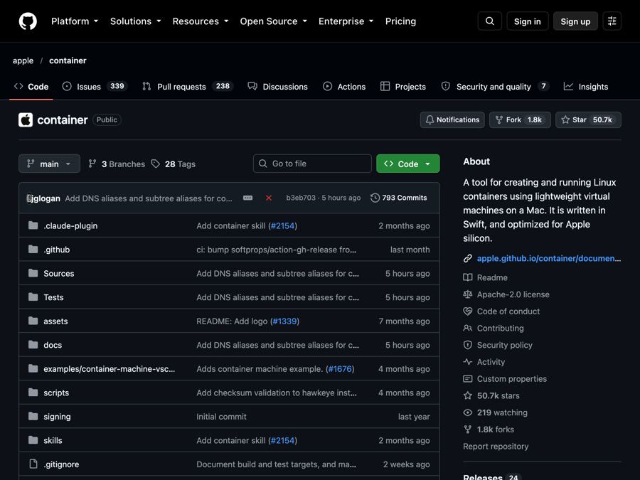Viewport: 640px width, 480px height.
Task: Open the appearance settings sliders icon
Action: (612, 21)
